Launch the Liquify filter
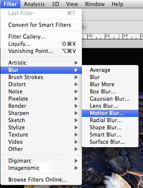The width and height of the screenshot is (143, 188). click(41, 44)
